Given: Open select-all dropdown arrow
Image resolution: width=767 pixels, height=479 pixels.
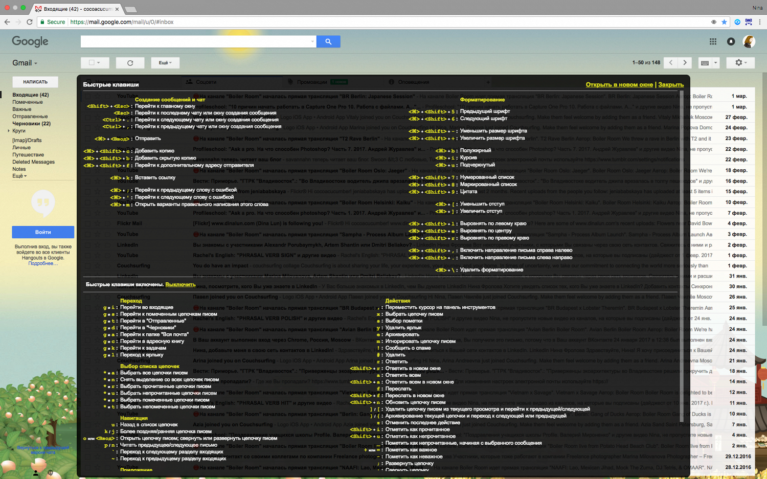Looking at the screenshot, I should (x=99, y=63).
